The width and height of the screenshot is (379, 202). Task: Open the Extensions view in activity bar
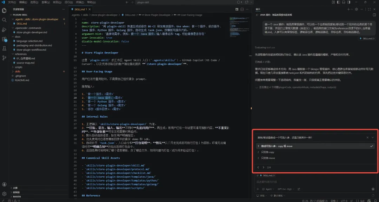(4, 39)
